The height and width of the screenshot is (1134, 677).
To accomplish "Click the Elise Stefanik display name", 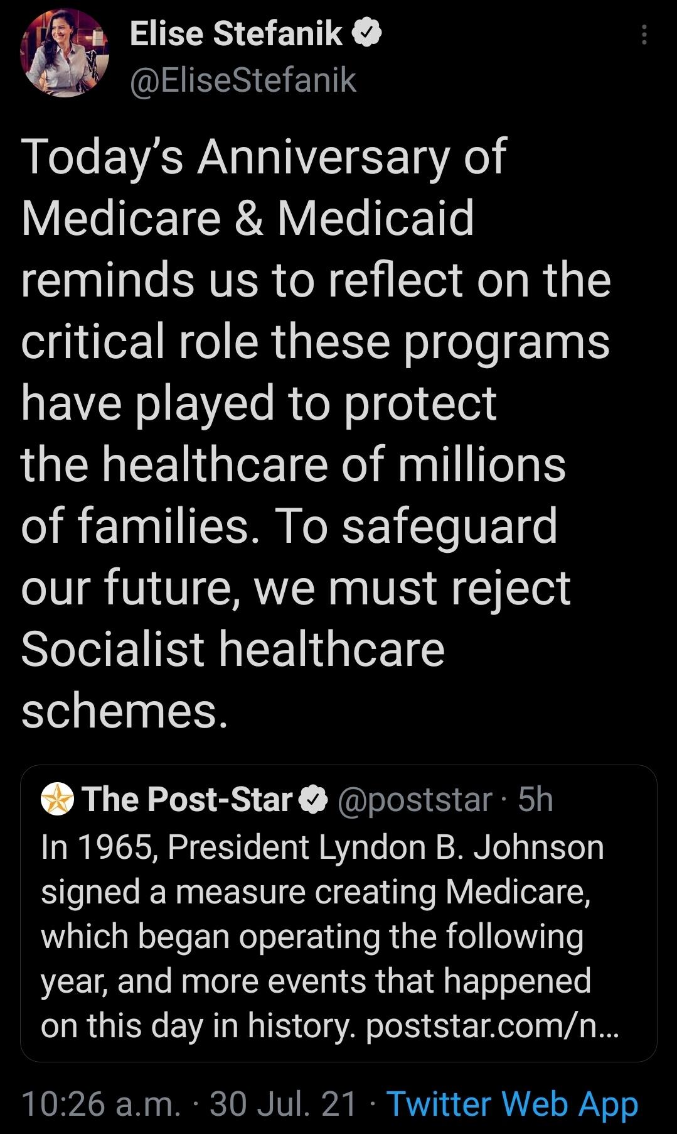I will [x=236, y=33].
